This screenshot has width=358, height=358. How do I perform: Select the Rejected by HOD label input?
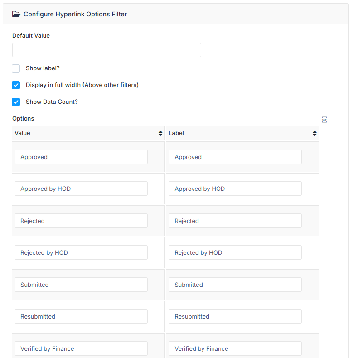235,252
